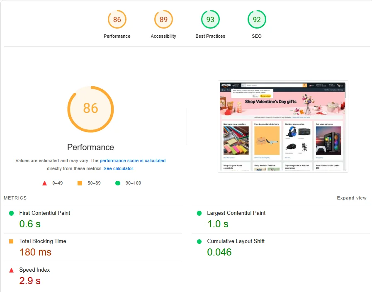Select the Total Blocking Time metric label

pos(43,241)
